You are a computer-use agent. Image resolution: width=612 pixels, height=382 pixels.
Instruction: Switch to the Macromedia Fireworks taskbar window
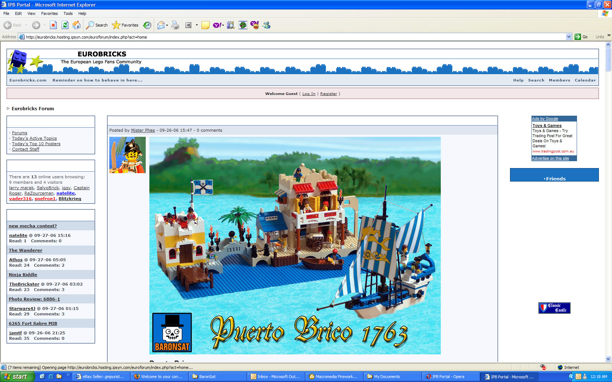click(333, 377)
